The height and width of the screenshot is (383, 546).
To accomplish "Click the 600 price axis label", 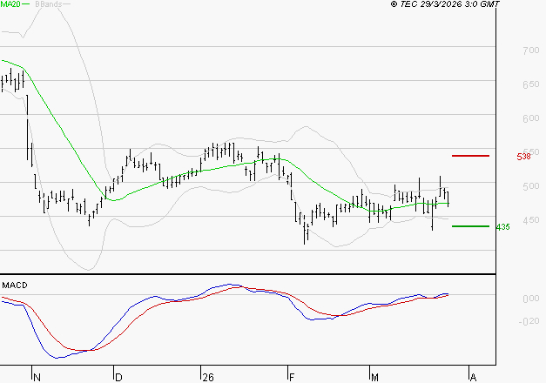I will (x=531, y=118).
